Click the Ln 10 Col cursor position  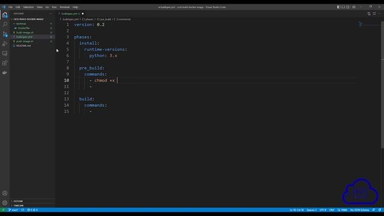(x=296, y=210)
